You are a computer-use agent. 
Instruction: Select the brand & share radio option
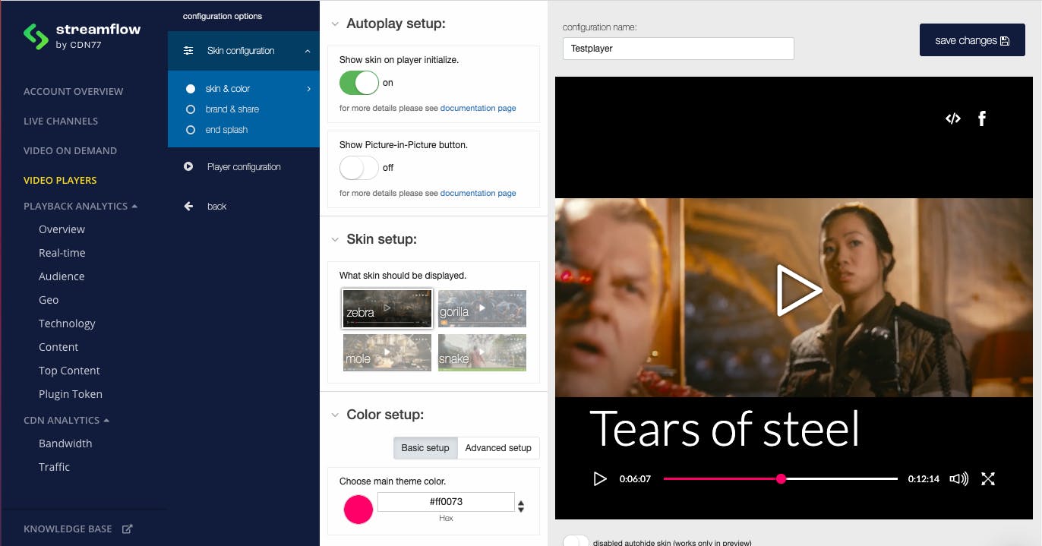191,109
